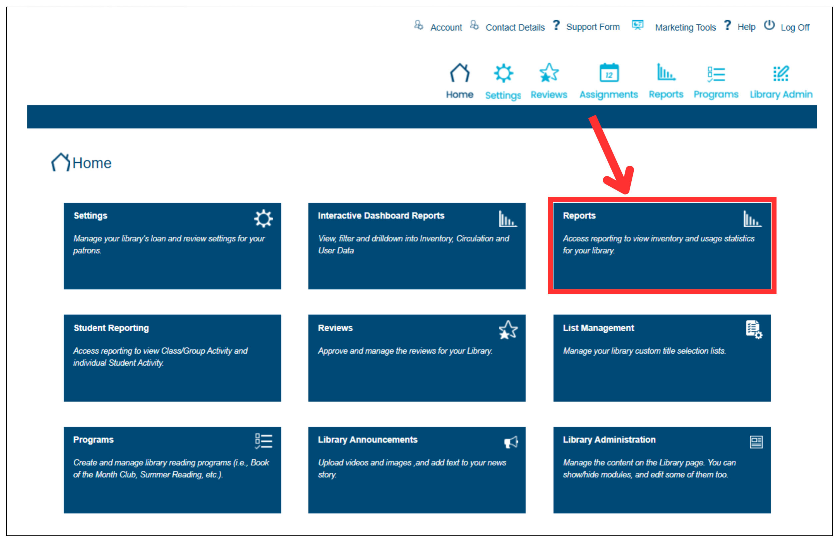840x544 pixels.
Task: Click the List Management document-gear icon
Action: 753,329
